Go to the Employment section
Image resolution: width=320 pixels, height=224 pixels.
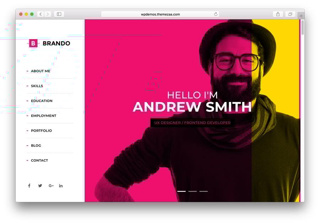pyautogui.click(x=43, y=116)
